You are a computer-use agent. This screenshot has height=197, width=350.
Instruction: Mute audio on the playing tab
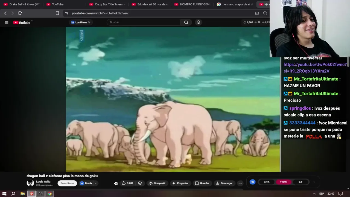click(266, 4)
